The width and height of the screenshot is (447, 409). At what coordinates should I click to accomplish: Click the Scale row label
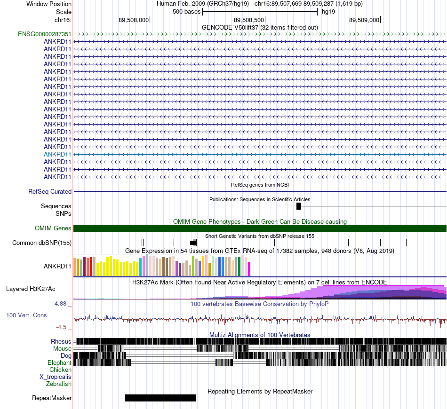(x=64, y=12)
